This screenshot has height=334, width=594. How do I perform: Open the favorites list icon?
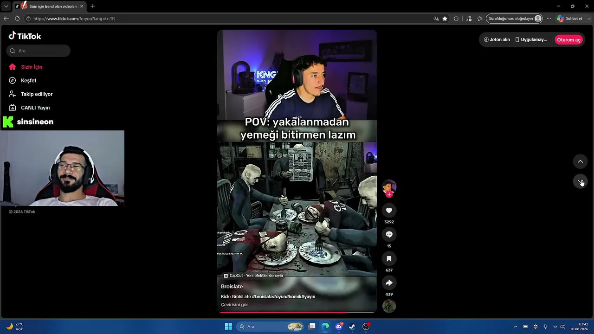click(x=480, y=19)
